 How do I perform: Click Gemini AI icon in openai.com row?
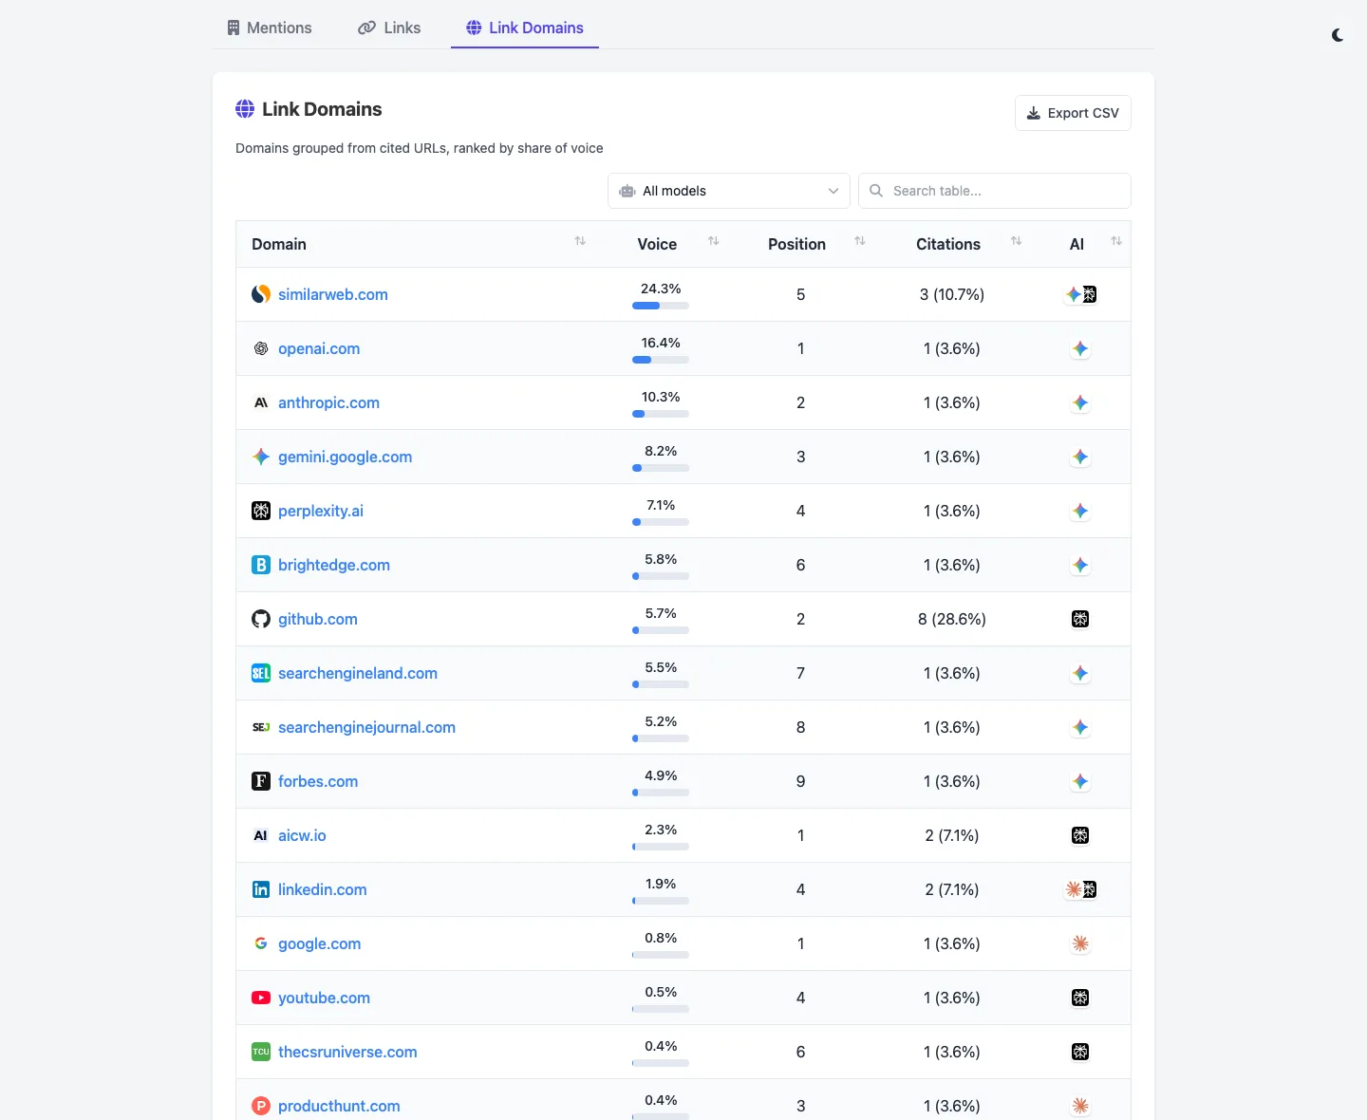click(x=1080, y=348)
